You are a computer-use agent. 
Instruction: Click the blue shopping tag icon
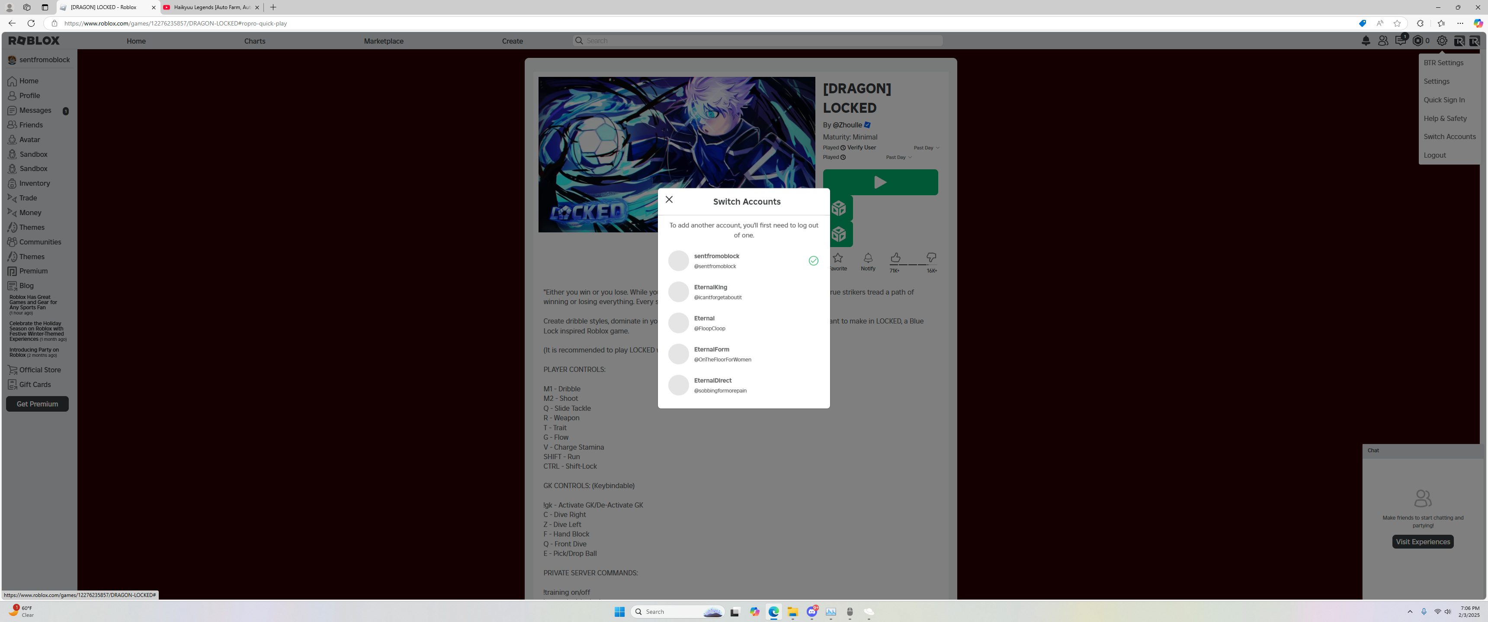point(1363,24)
